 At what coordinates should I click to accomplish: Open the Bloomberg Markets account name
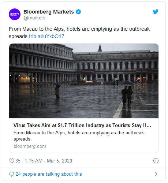tap(49, 12)
